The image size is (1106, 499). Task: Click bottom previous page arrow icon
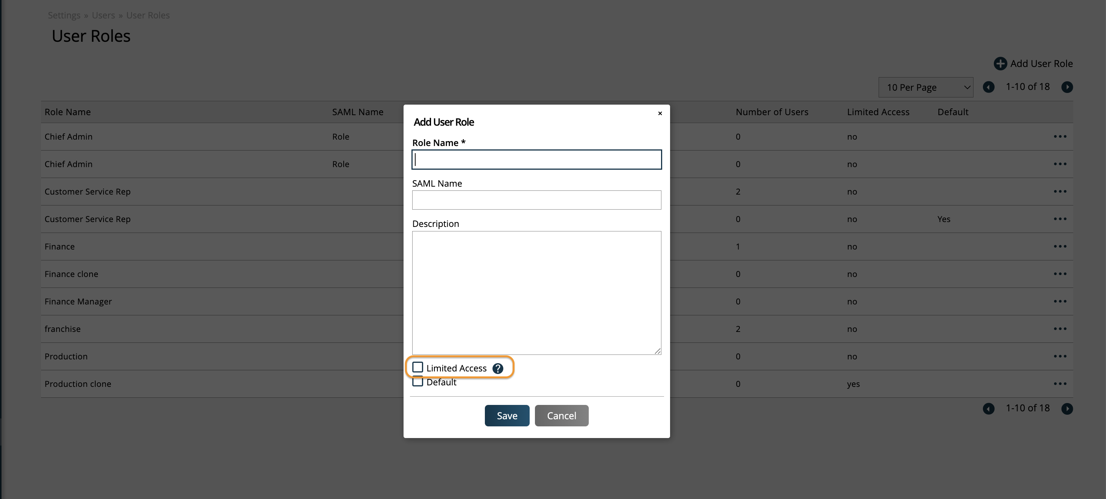point(988,408)
